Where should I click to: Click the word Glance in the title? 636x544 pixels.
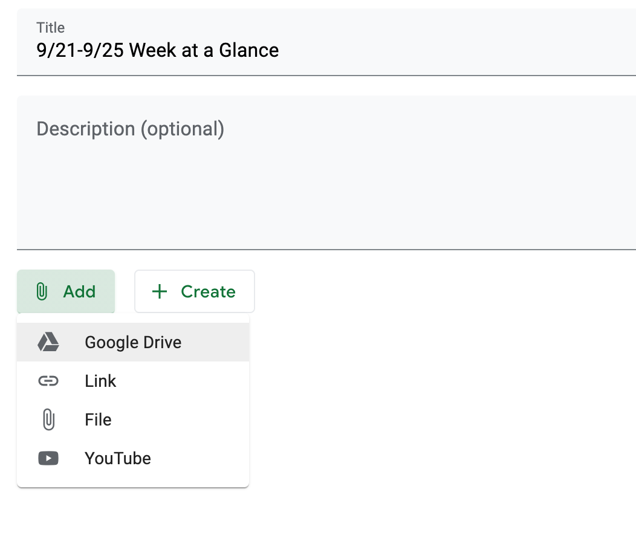(x=248, y=50)
